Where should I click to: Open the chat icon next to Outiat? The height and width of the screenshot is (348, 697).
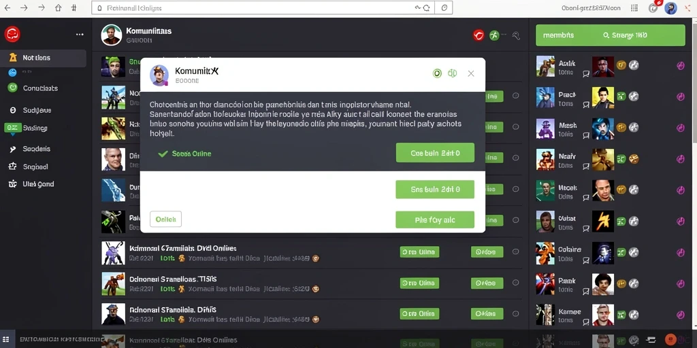(586, 229)
